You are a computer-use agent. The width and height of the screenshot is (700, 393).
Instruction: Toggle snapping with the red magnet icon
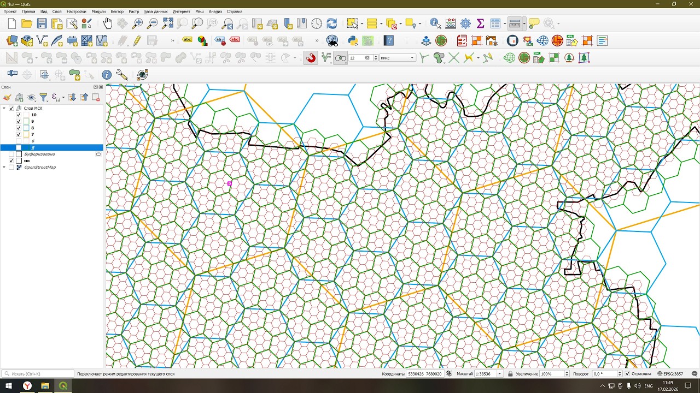(x=311, y=58)
